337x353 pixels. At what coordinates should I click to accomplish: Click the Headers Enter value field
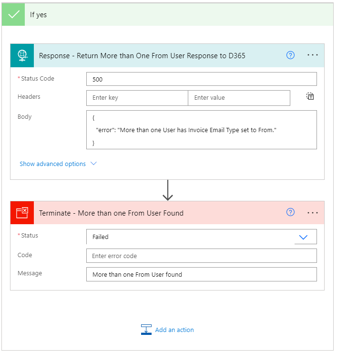point(239,98)
